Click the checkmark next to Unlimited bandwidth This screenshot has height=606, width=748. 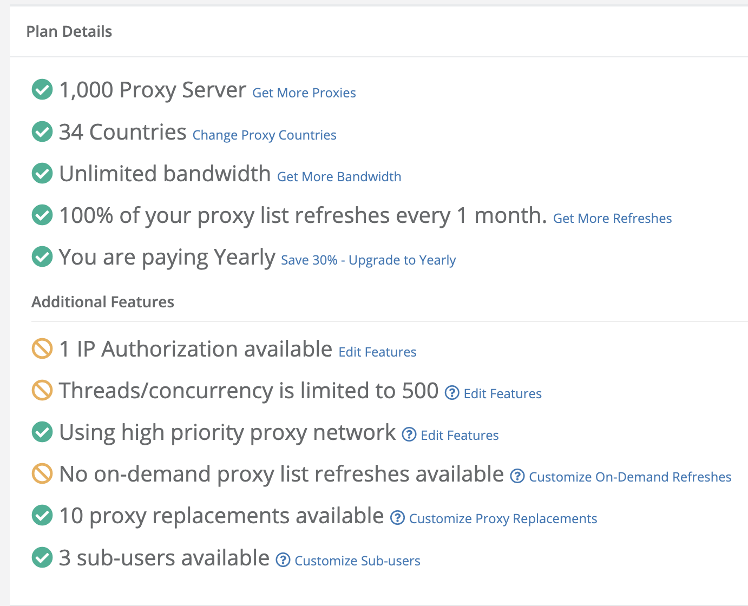pos(42,173)
